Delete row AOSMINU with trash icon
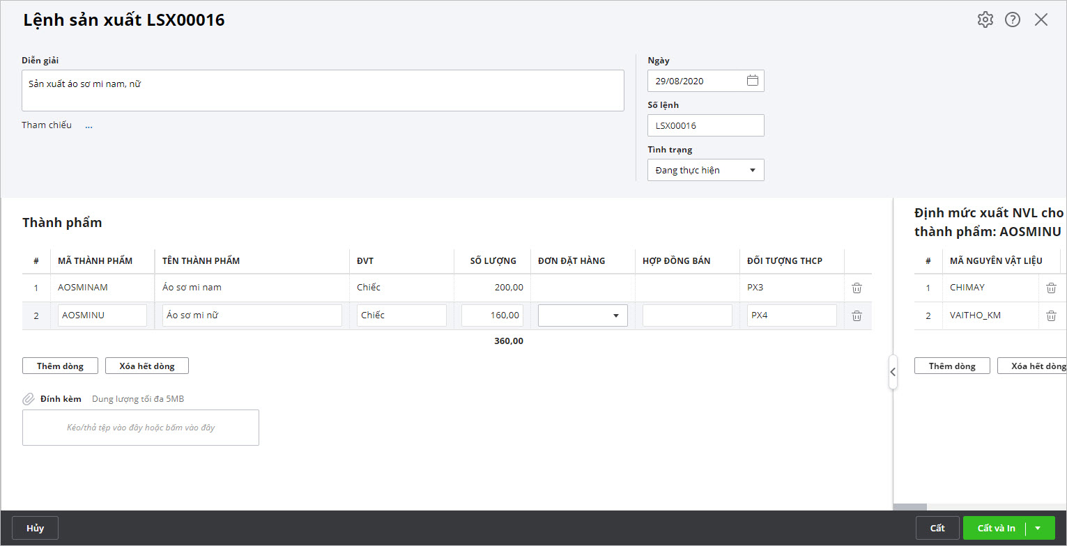This screenshot has width=1067, height=546. click(857, 315)
